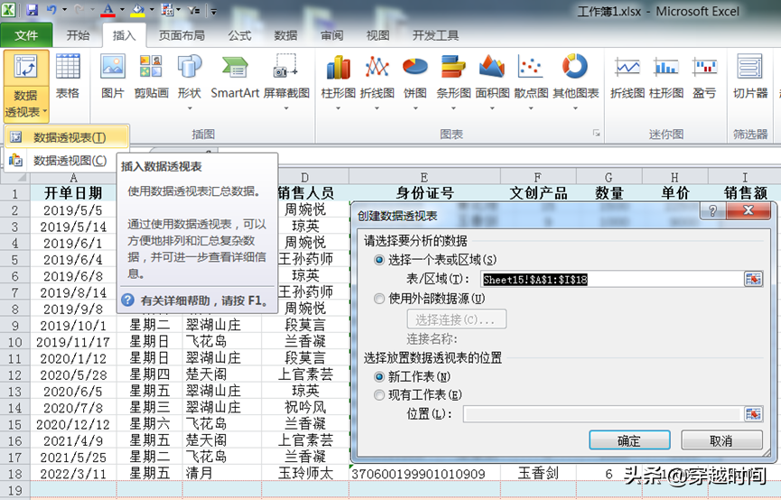Open the 面积图 area chart dropdown
Viewport: 781px width, 500px height.
(x=492, y=108)
